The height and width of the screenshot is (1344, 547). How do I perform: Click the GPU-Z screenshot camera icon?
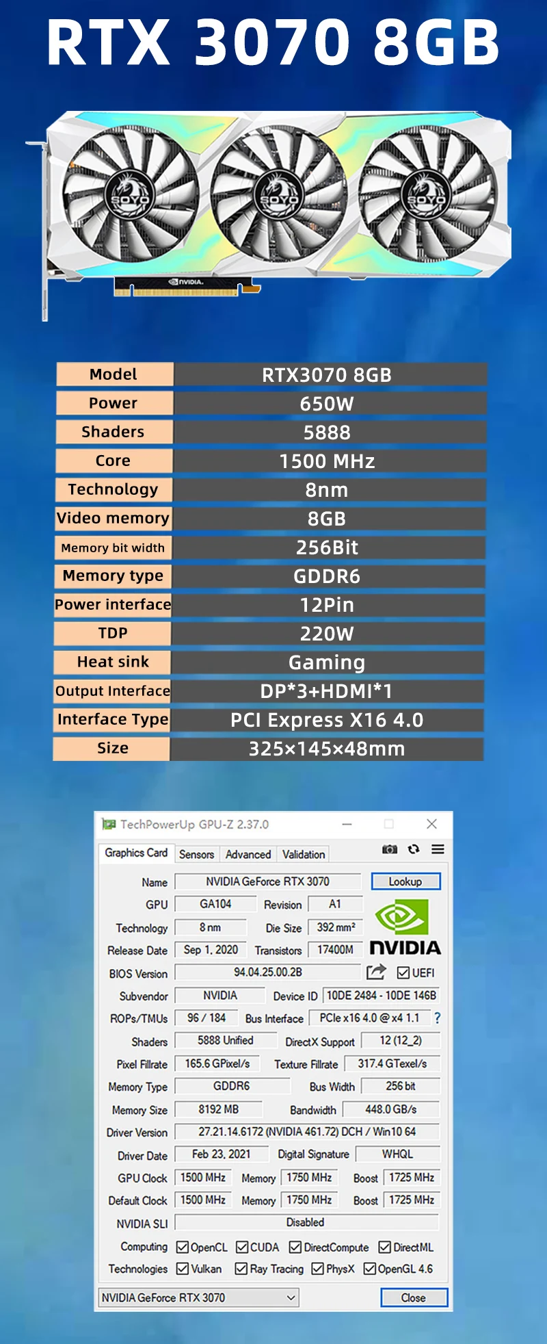click(x=389, y=849)
